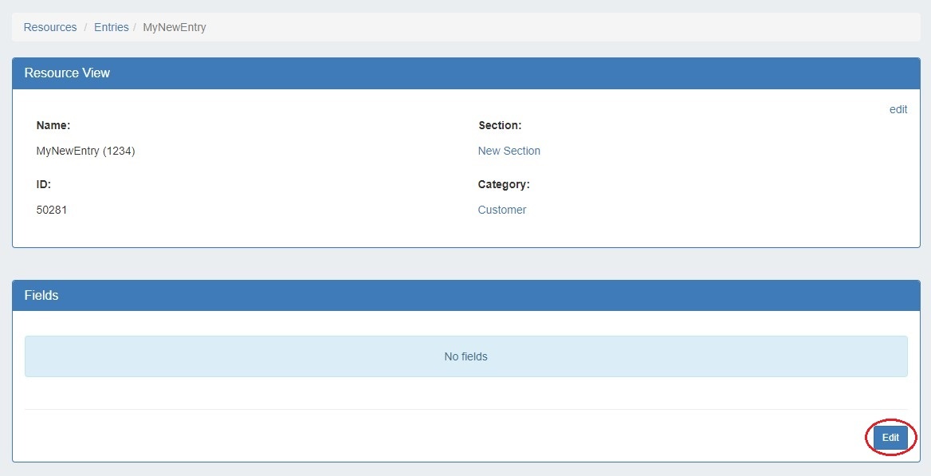The height and width of the screenshot is (476, 931).
Task: Click the ID: label
Action: click(x=44, y=184)
